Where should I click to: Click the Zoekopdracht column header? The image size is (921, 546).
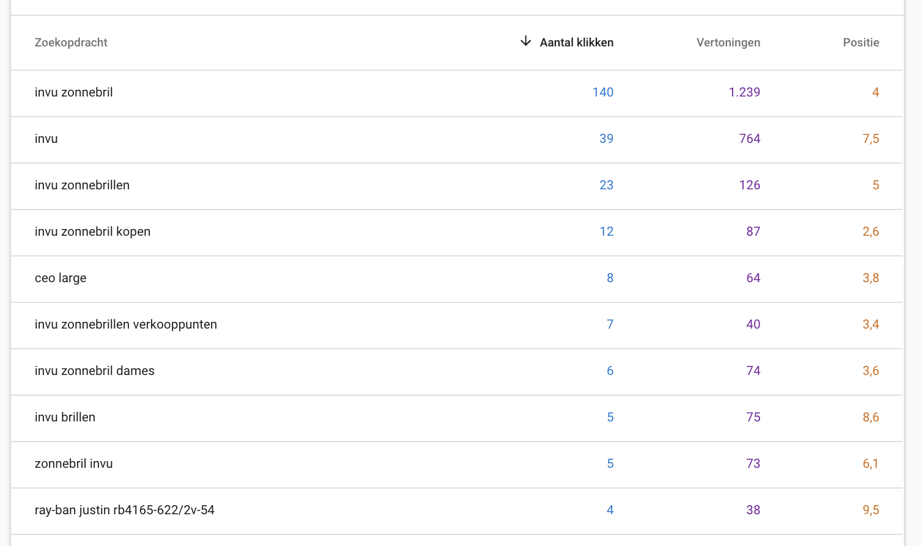pyautogui.click(x=71, y=42)
